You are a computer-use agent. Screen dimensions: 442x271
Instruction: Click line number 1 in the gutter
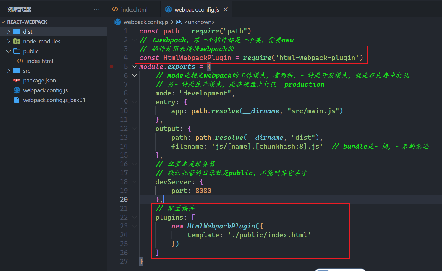(126, 31)
